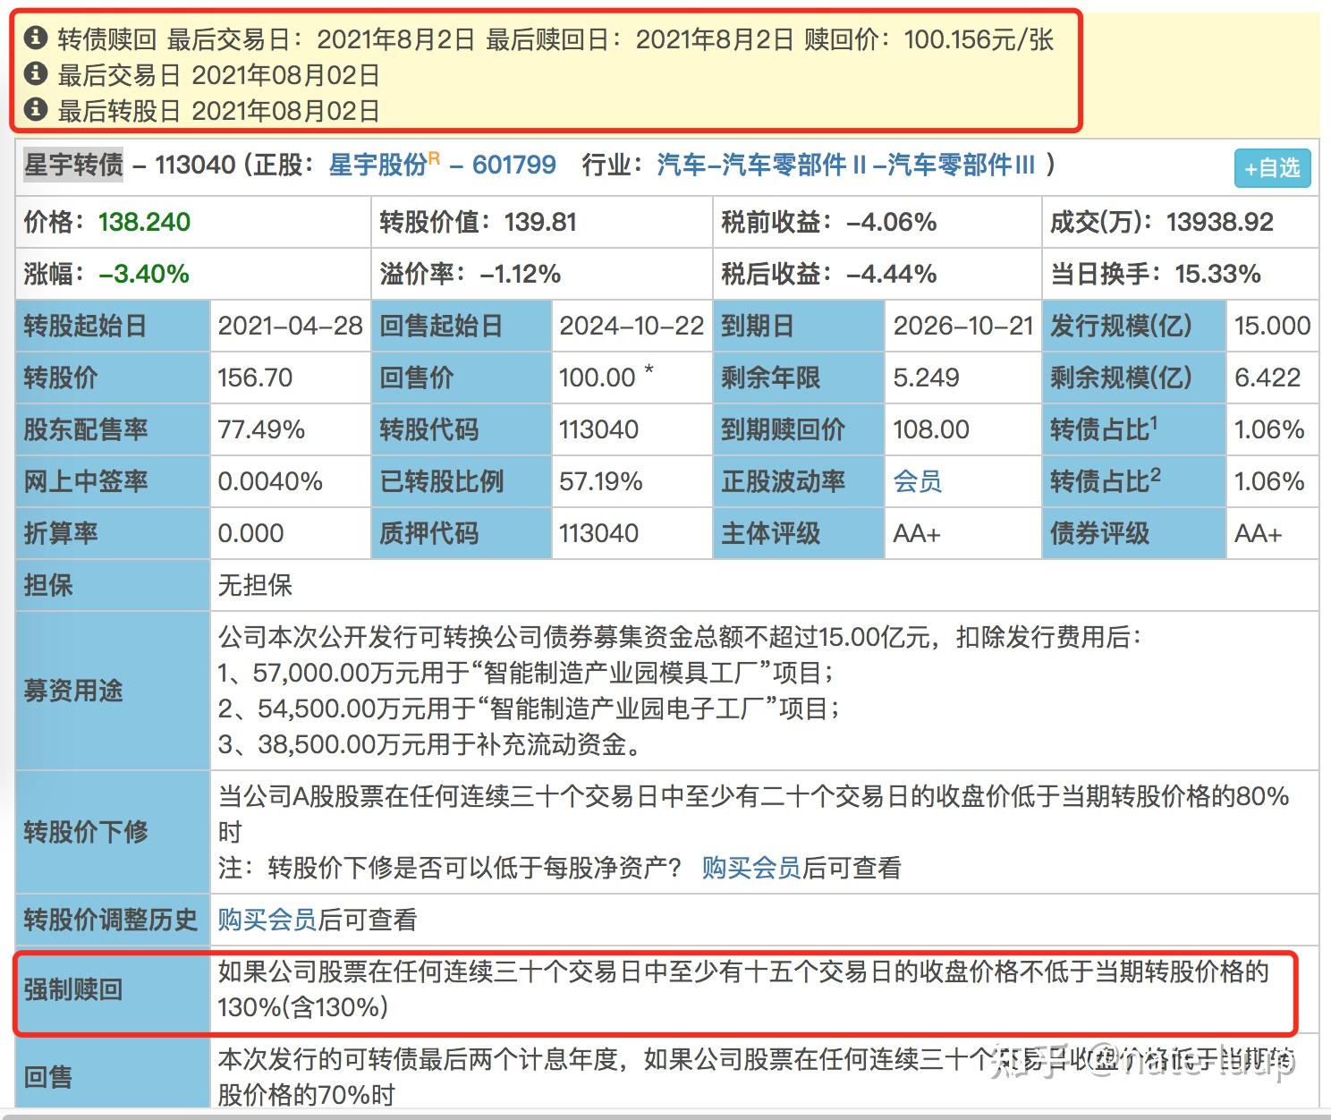
Task: Click 涨幅 value -3.40%
Action: 144,274
